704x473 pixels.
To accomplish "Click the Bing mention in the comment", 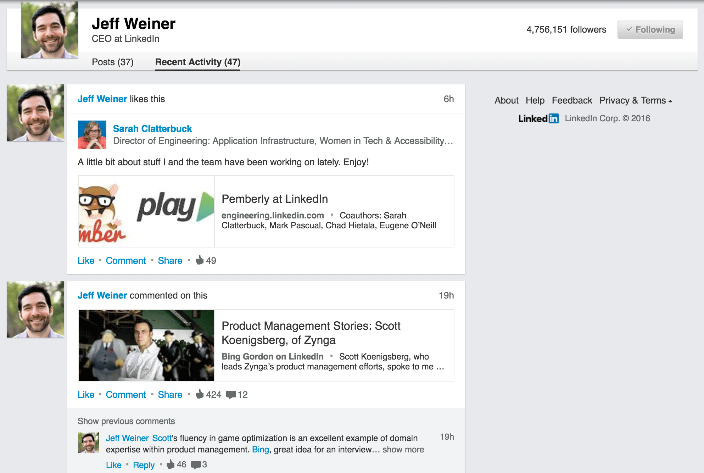I will coord(261,450).
